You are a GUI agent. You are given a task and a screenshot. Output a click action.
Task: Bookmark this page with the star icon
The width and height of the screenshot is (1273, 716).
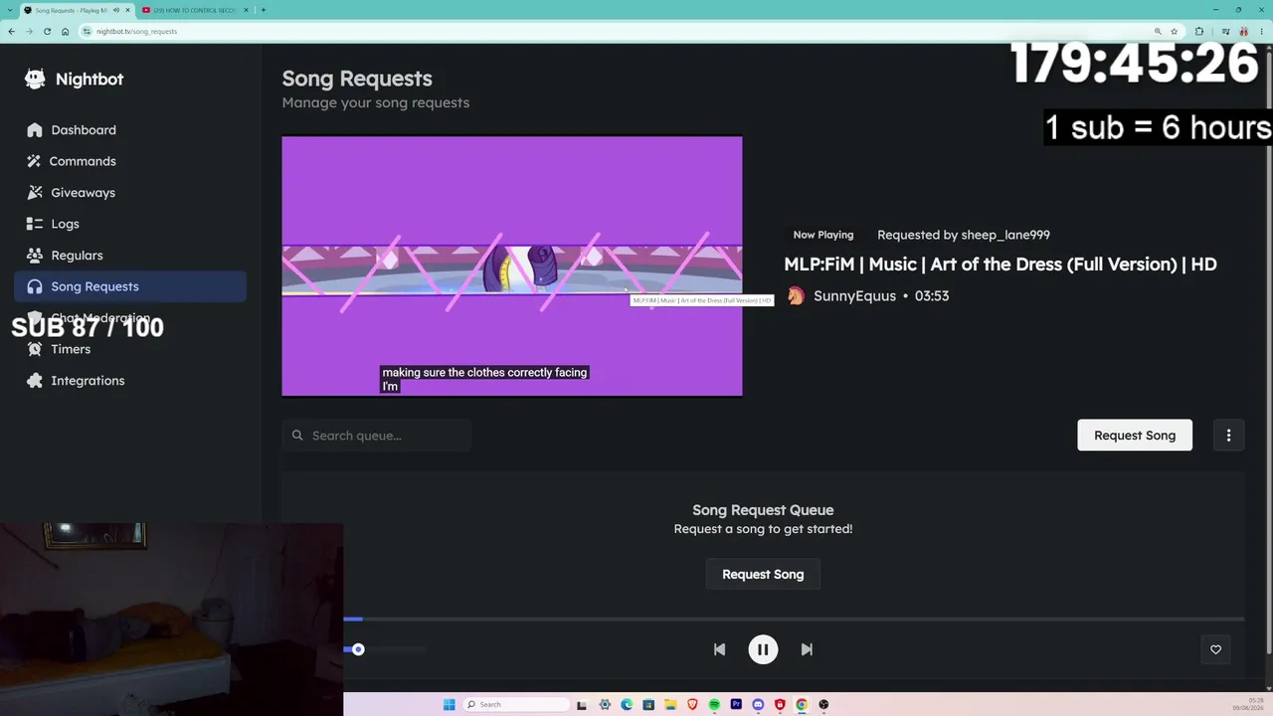1175,31
